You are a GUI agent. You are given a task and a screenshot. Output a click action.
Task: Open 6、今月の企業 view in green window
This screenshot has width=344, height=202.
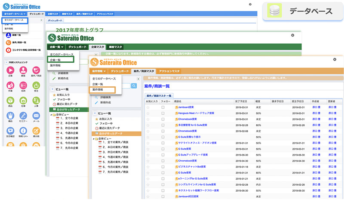(69, 143)
